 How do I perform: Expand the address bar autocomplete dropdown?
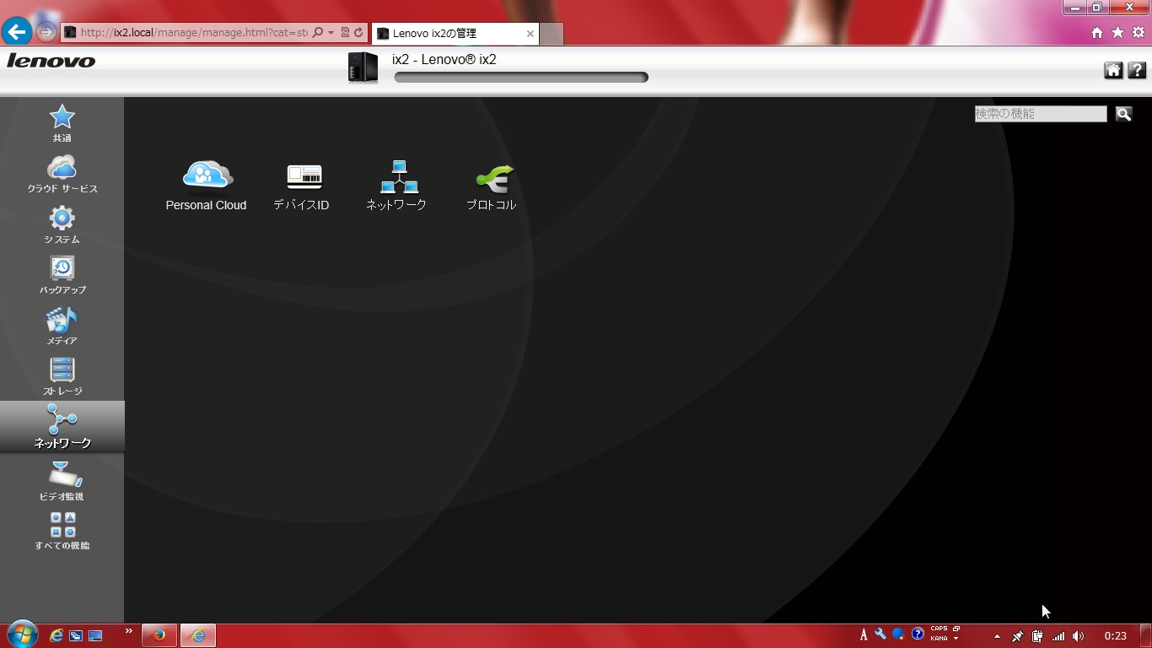[331, 33]
